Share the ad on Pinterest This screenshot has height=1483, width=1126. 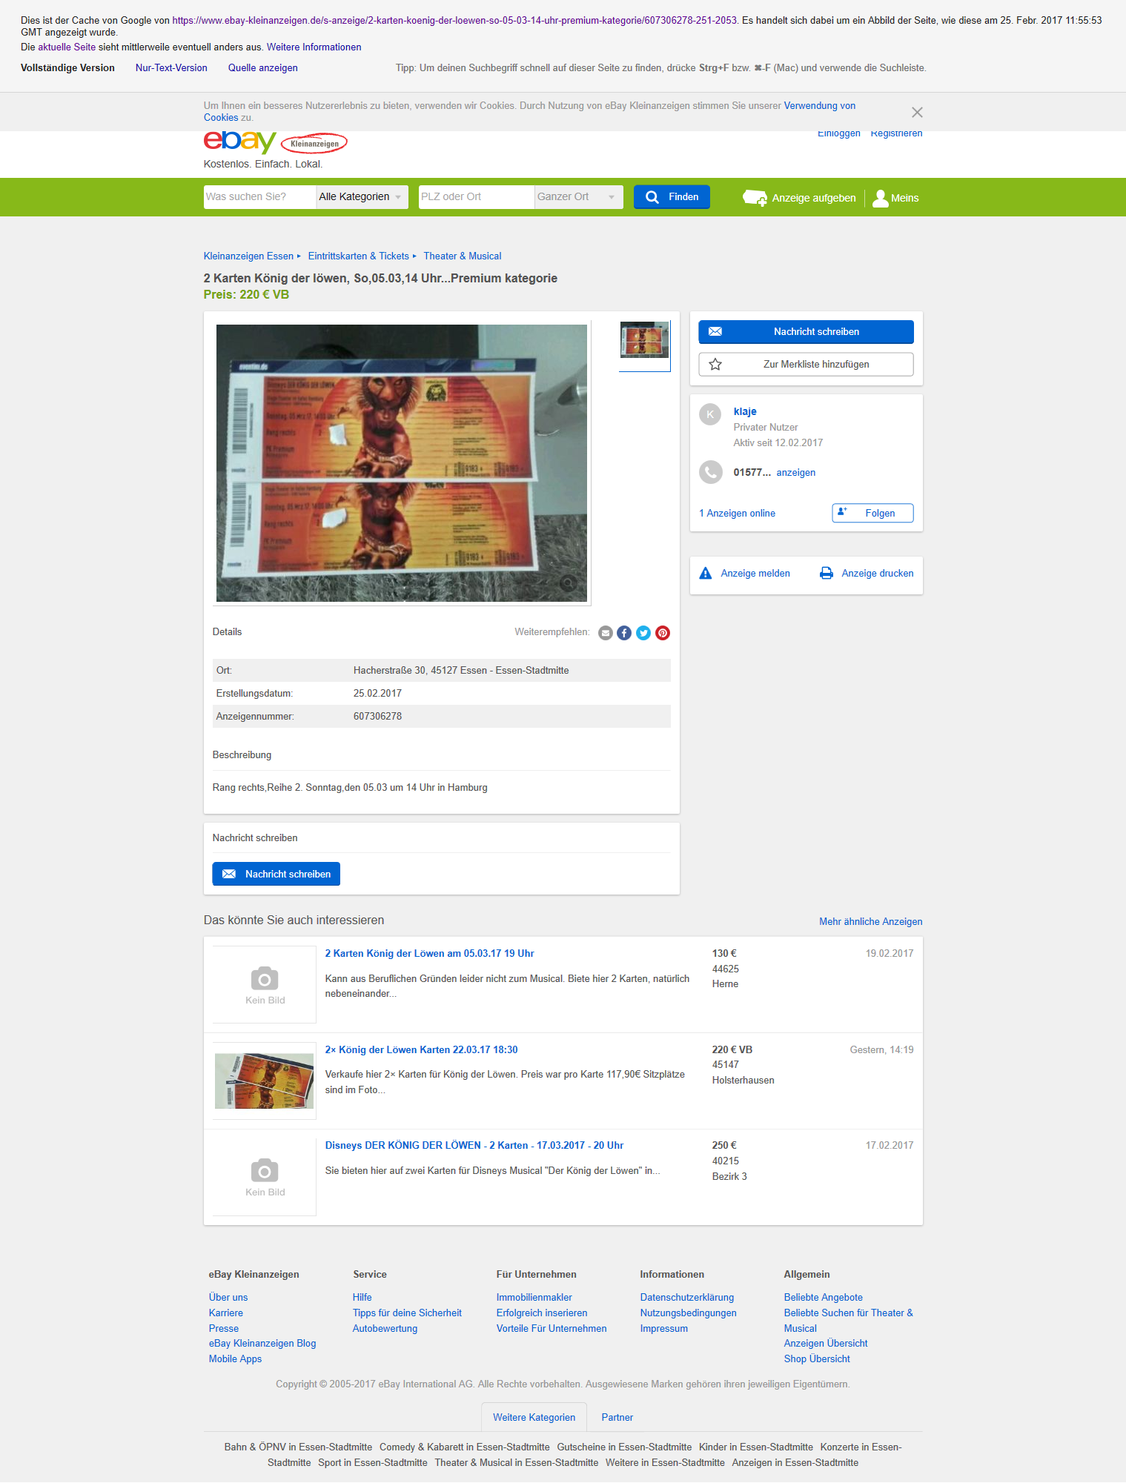pyautogui.click(x=663, y=633)
